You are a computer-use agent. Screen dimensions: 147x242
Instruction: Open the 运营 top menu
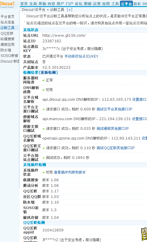(x=97, y=4)
